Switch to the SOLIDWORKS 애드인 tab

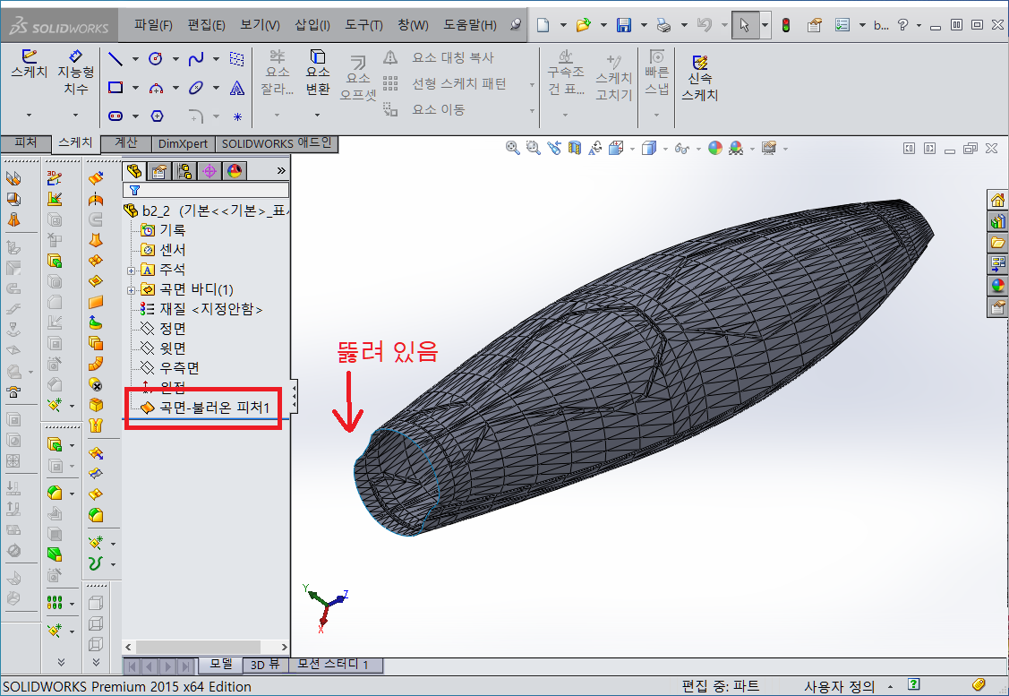pyautogui.click(x=277, y=143)
